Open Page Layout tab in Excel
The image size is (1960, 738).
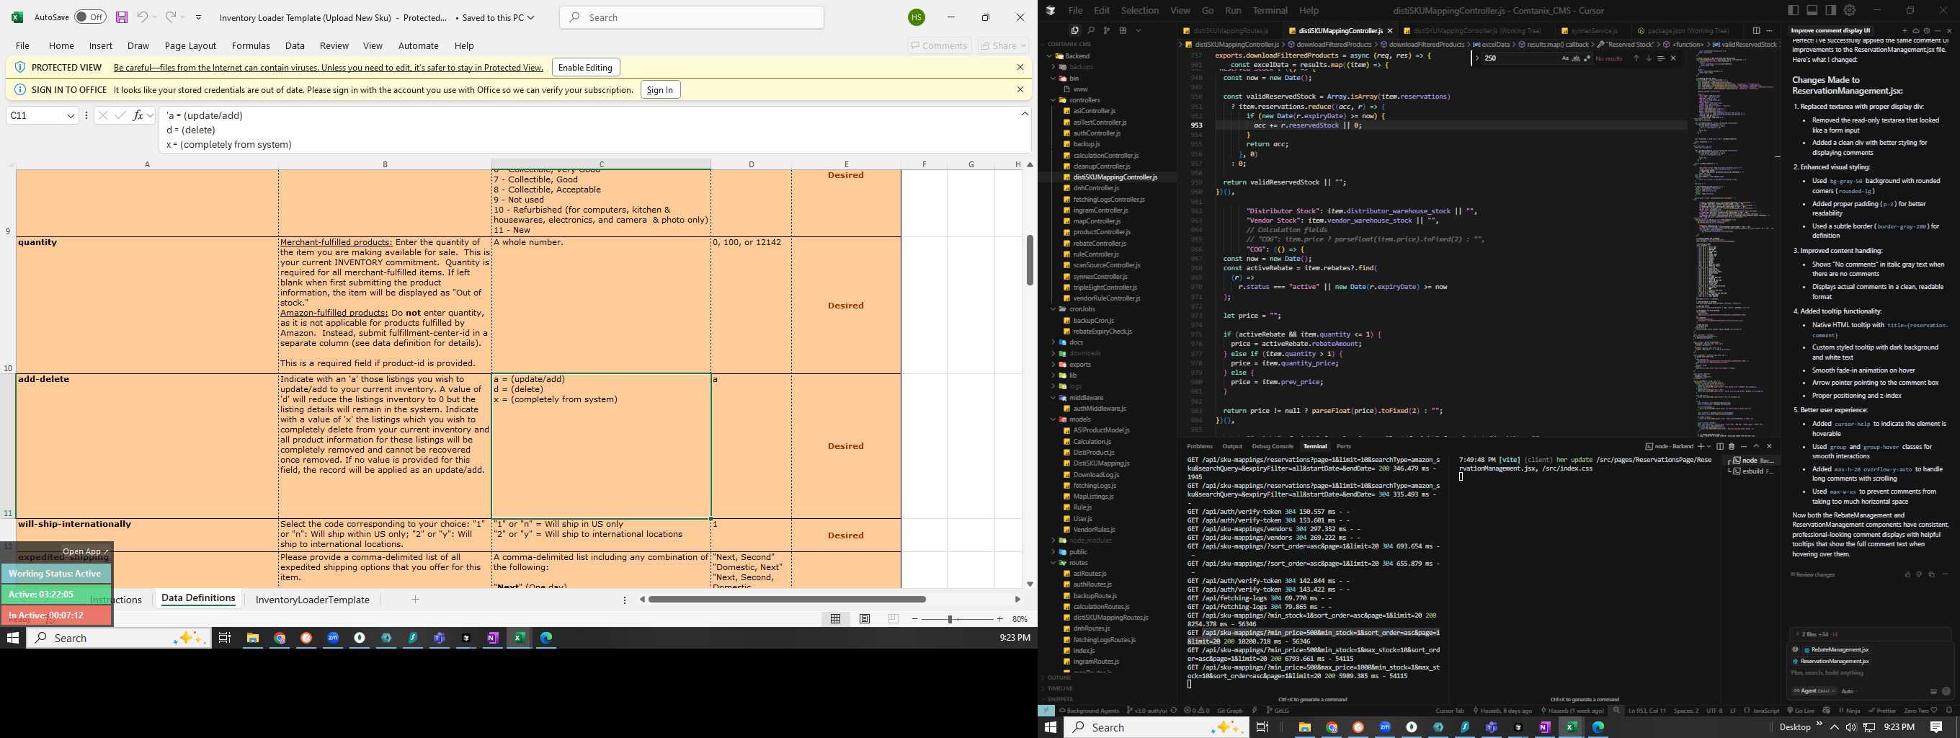190,45
